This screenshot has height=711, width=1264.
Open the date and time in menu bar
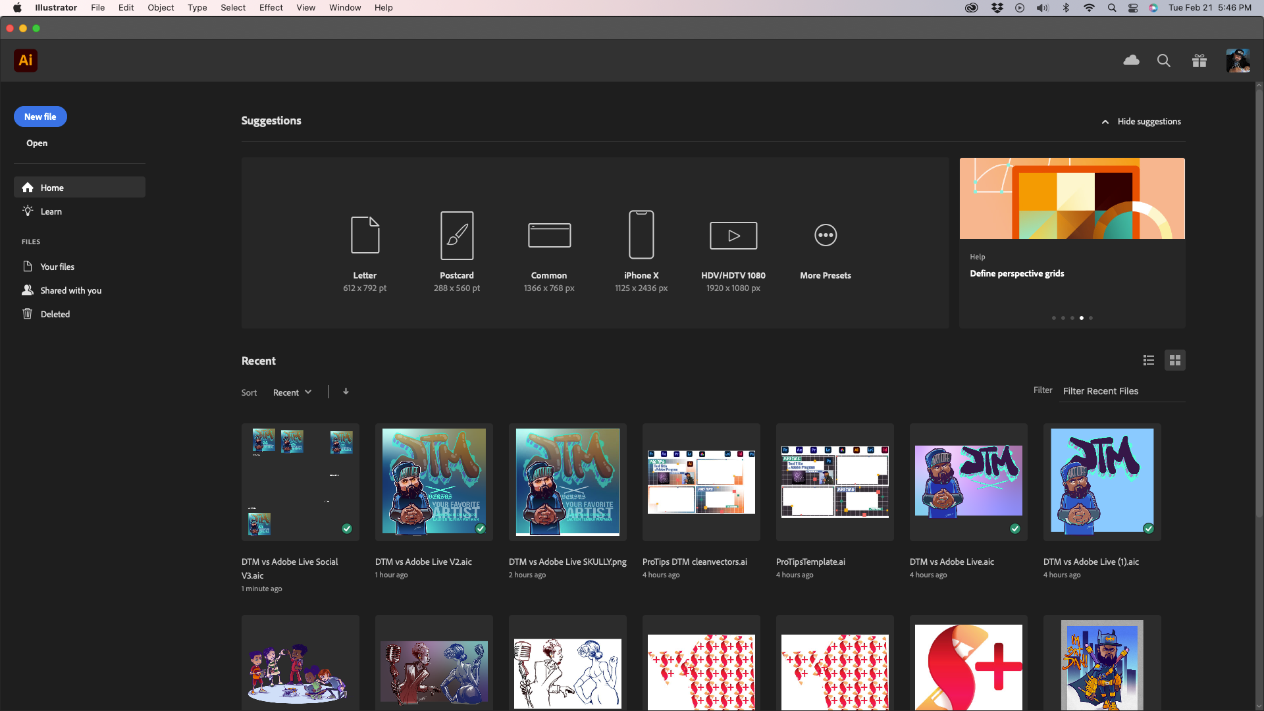click(1210, 8)
